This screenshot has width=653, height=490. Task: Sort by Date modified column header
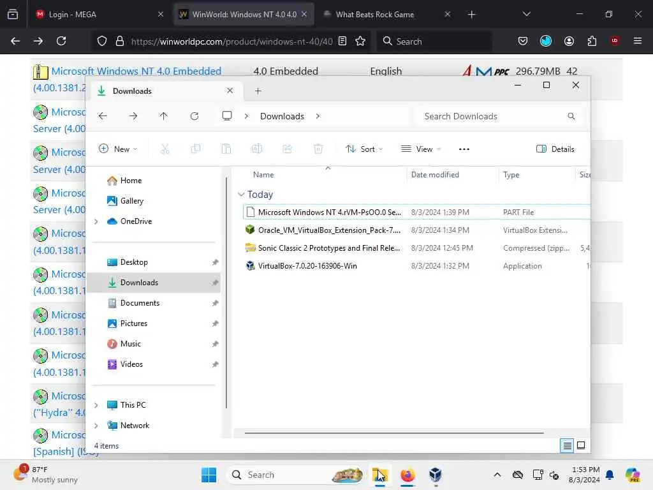(435, 175)
